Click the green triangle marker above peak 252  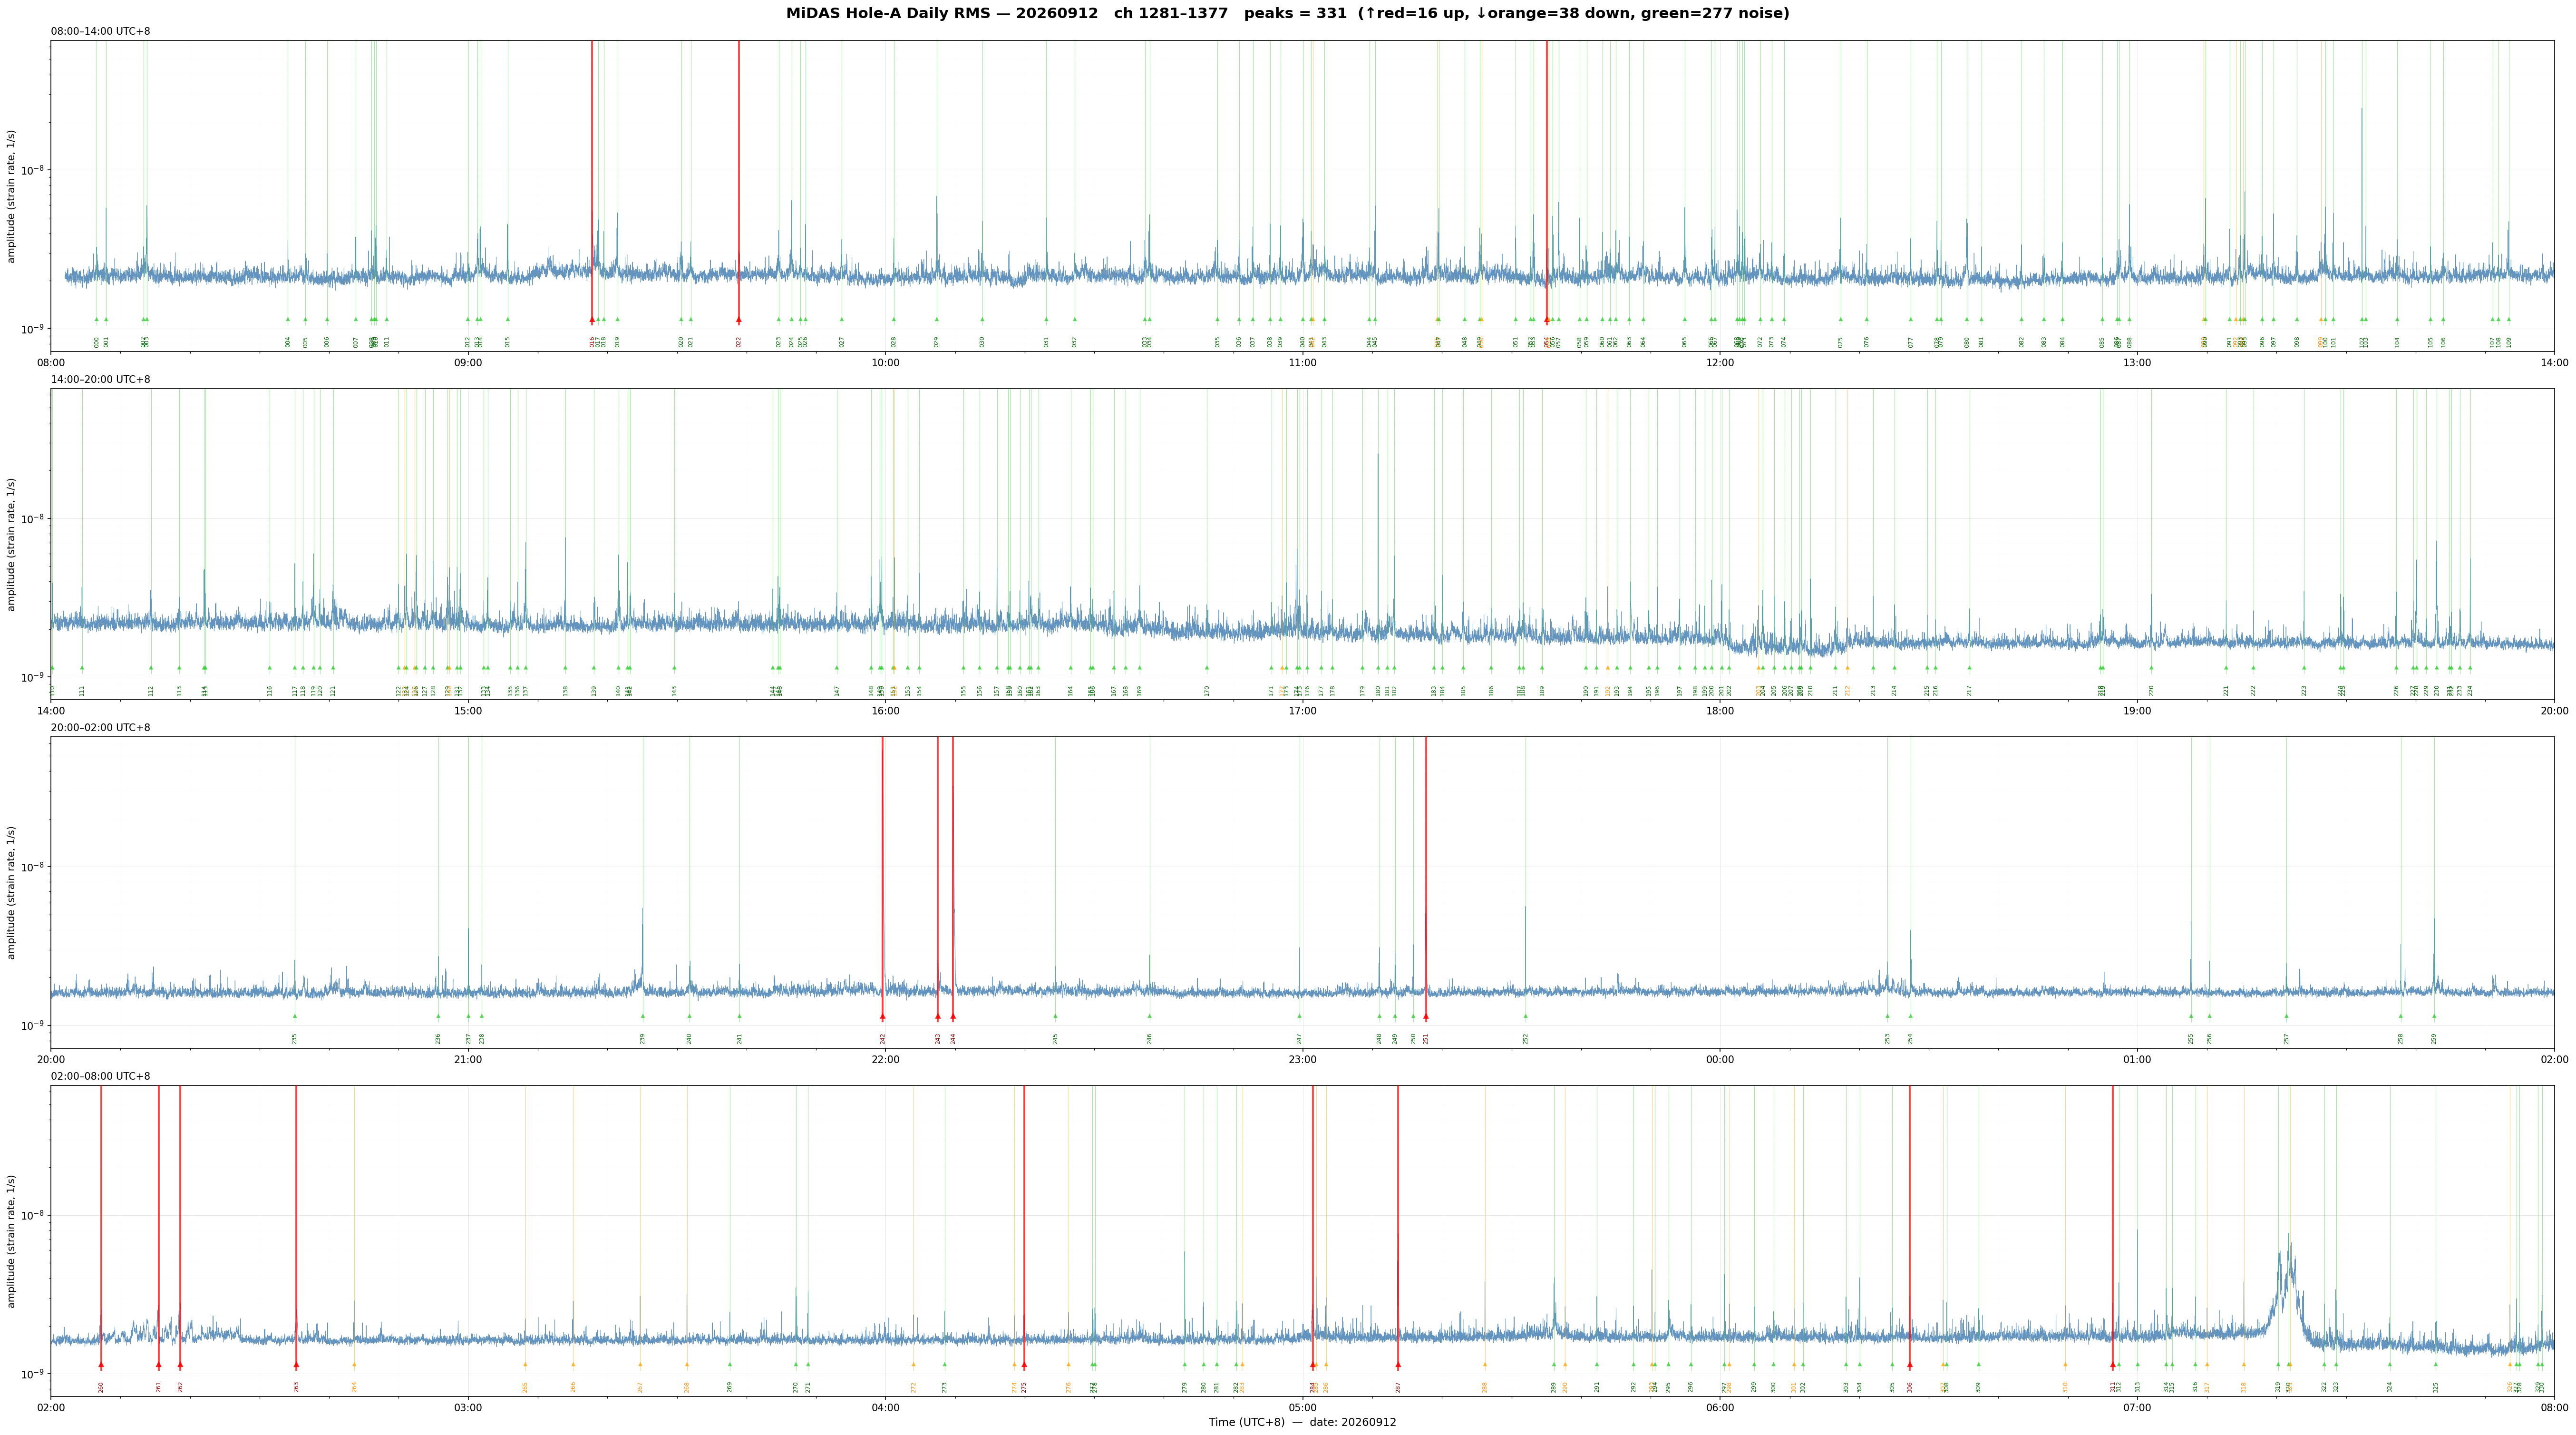tap(1526, 1016)
